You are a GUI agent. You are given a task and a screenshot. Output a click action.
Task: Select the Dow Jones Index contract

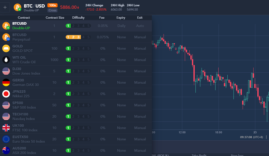coord(76,71)
